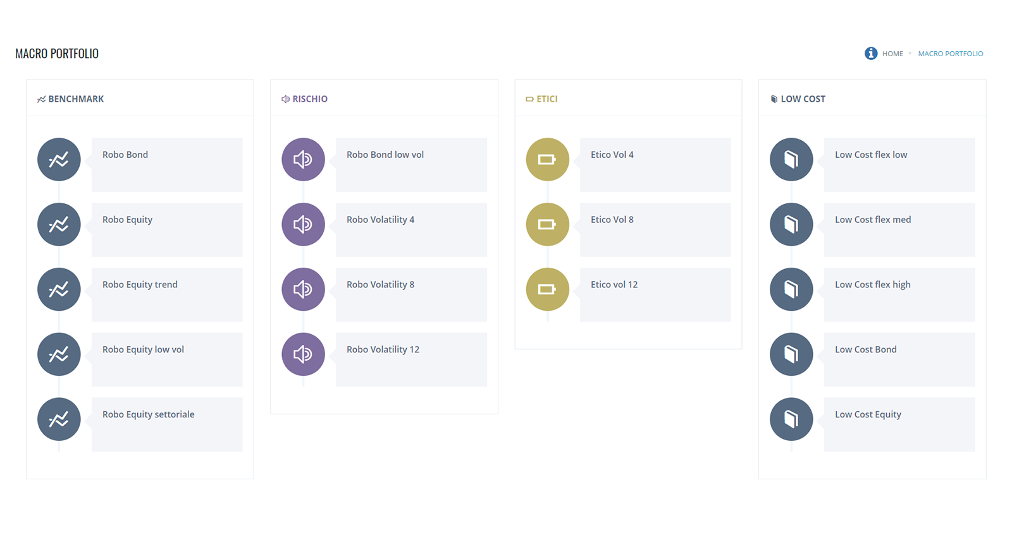The width and height of the screenshot is (1012, 533).
Task: Select the Robo Volatility 4 portfolio card
Action: 411,229
